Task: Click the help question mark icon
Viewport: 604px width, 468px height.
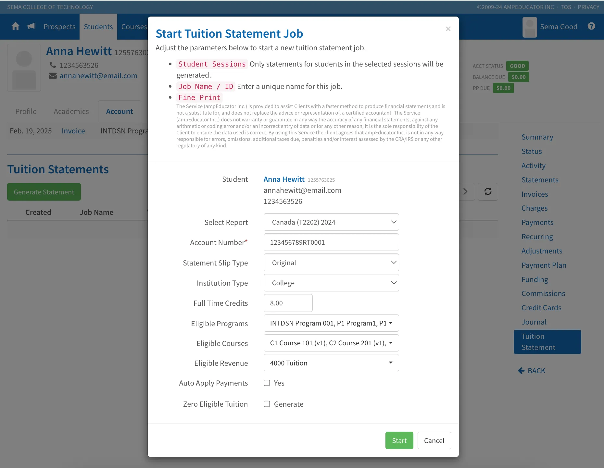Action: [x=591, y=26]
